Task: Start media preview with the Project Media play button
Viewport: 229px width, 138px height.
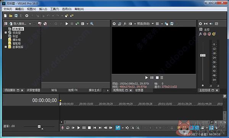Action: (x=67, y=24)
